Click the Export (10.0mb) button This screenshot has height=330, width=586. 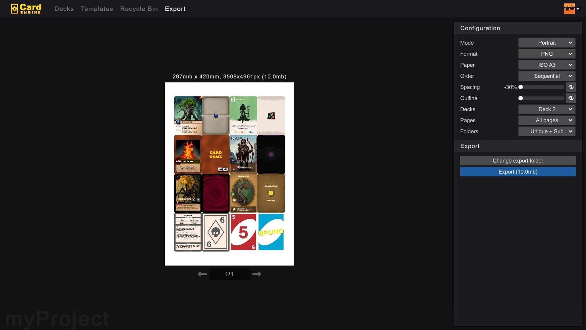tap(518, 172)
